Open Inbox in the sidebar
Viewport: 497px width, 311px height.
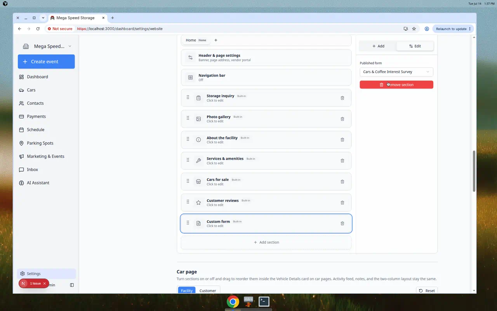[x=46, y=169]
